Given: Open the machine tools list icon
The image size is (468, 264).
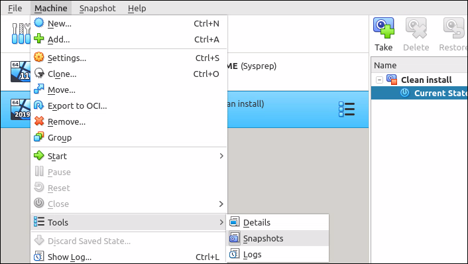Looking at the screenshot, I should 347,109.
